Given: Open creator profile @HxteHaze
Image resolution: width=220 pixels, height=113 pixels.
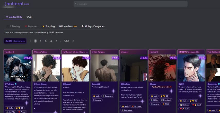Looking at the screenshot, I should tap(125, 84).
